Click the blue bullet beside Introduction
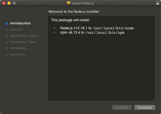This screenshot has height=114, width=161. 6,24
